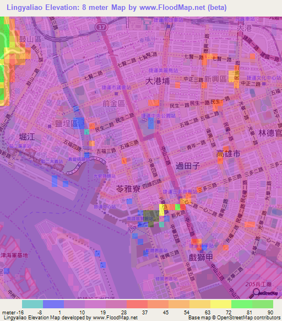
Task: Click the 捷運中央公園站 station label
Action: coord(158,116)
